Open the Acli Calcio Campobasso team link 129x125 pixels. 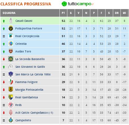(34, 113)
